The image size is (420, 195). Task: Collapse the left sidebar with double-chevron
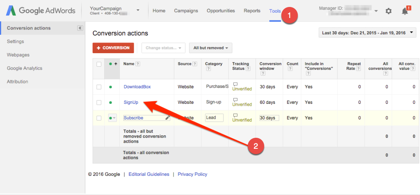[80, 28]
